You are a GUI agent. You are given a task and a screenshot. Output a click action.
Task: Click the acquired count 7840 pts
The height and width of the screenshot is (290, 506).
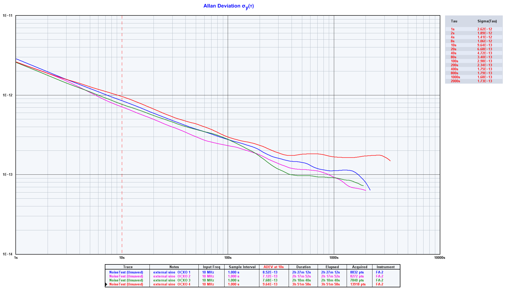click(x=357, y=280)
